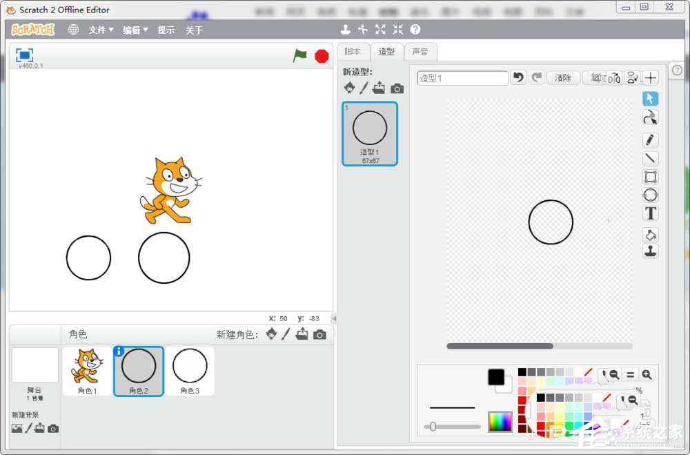Upload a sprite from file
The height and width of the screenshot is (455, 690).
pyautogui.click(x=301, y=335)
